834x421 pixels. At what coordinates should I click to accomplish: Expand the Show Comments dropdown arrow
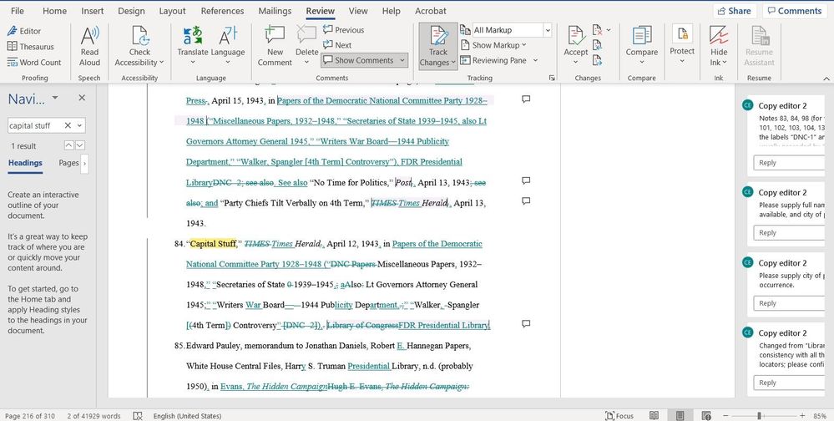402,60
